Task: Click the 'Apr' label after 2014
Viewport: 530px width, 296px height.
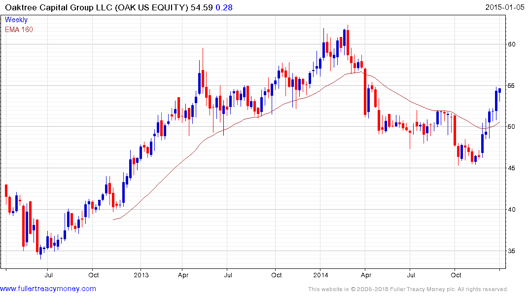Action: (366, 275)
